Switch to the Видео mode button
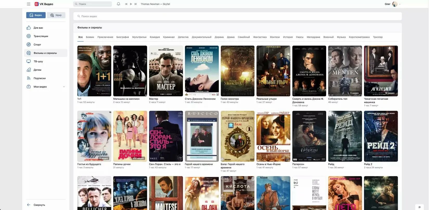Image resolution: width=429 pixels, height=210 pixels. [36, 15]
